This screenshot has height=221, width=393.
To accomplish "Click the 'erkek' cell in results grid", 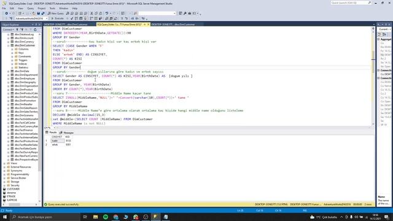I will (58, 145).
